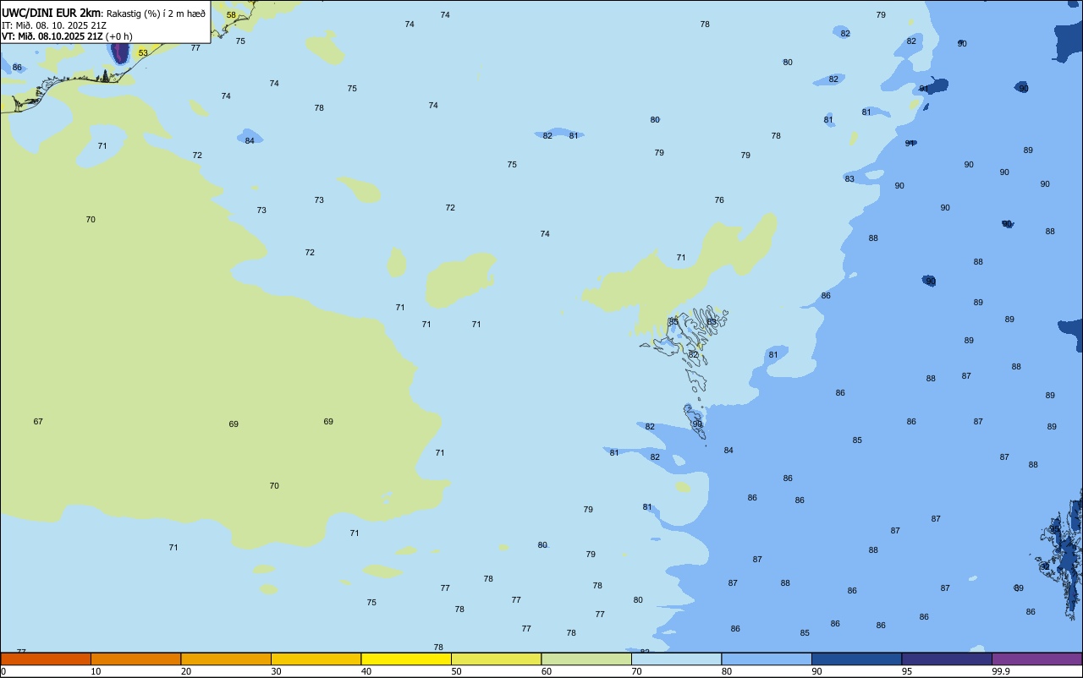
Task: Click the humidity value 67 on the map
Action: (38, 422)
